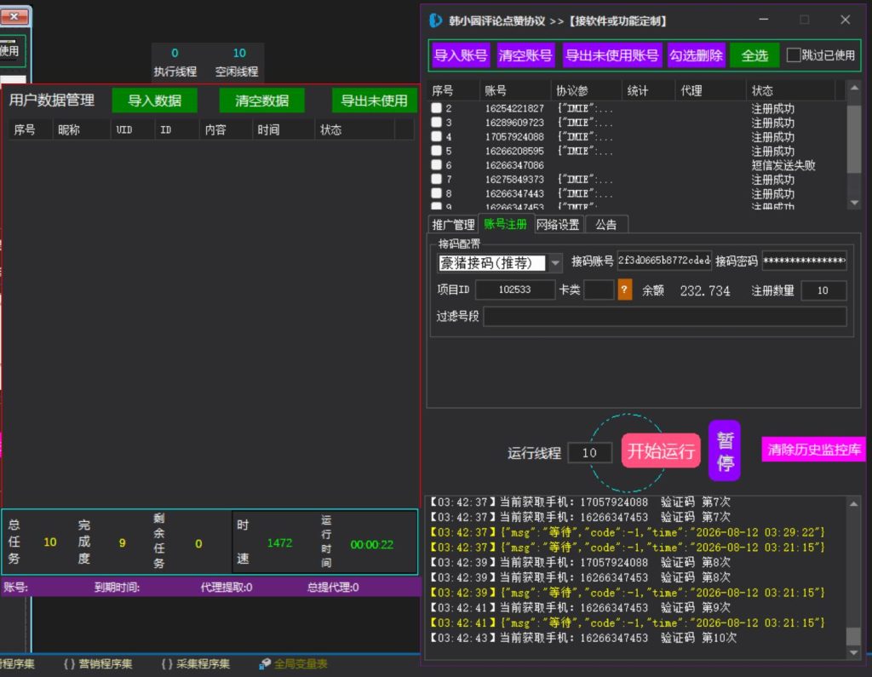872x677 pixels.
Task: Click the 协议参 column header
Action: [587, 90]
